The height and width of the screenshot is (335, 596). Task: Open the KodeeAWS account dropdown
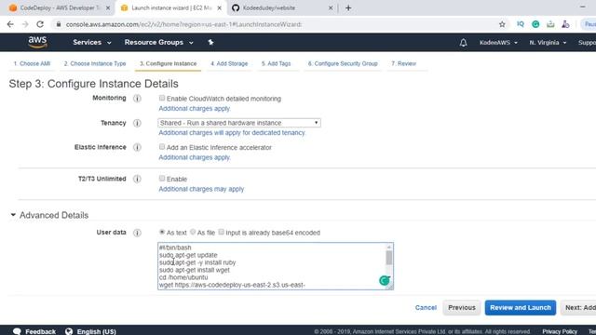pyautogui.click(x=498, y=43)
